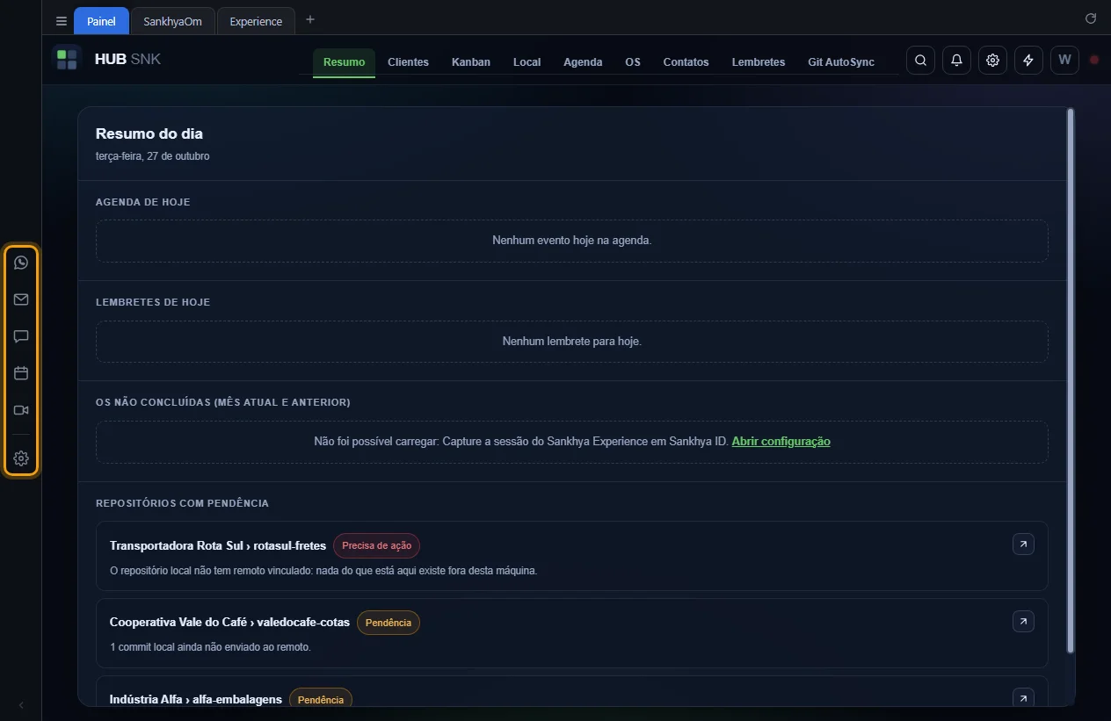Click the lightning bolt quick actions button

1028,60
